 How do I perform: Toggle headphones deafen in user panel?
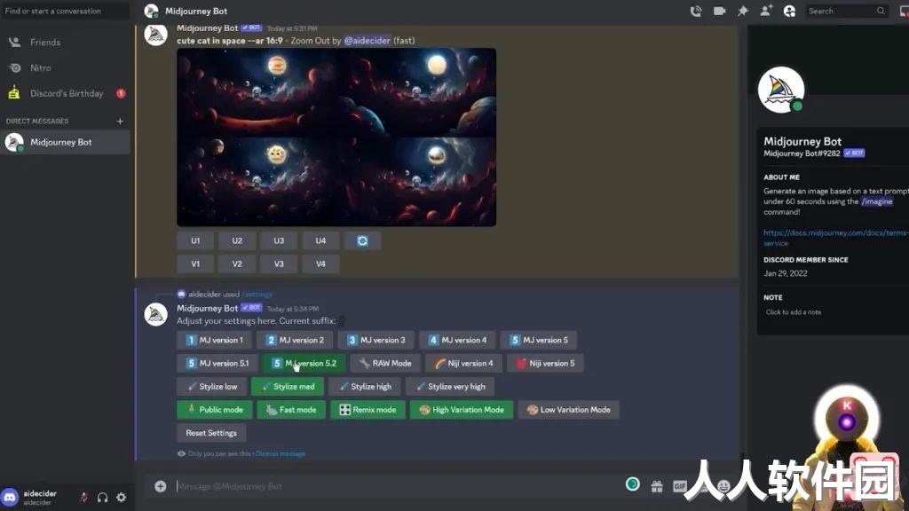(x=103, y=497)
